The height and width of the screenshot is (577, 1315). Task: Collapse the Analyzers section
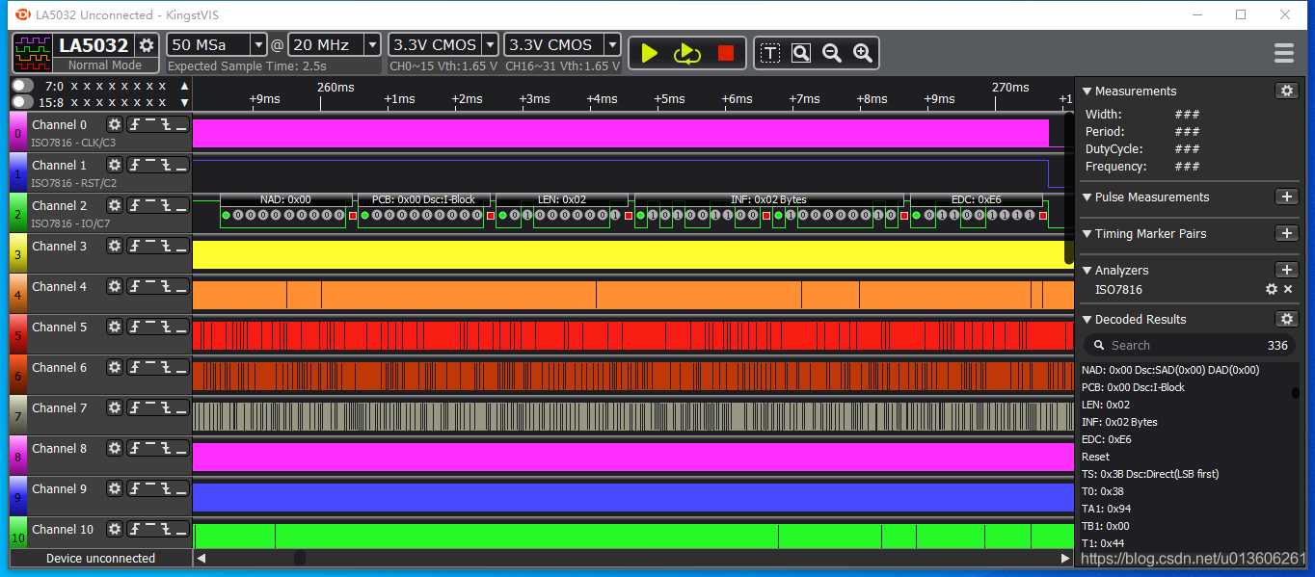click(x=1087, y=271)
